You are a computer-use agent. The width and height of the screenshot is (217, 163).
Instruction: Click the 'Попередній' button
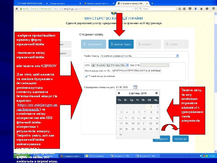[x=161, y=139]
